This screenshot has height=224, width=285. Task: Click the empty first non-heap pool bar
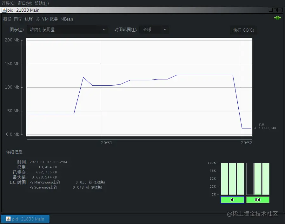tap(250, 179)
